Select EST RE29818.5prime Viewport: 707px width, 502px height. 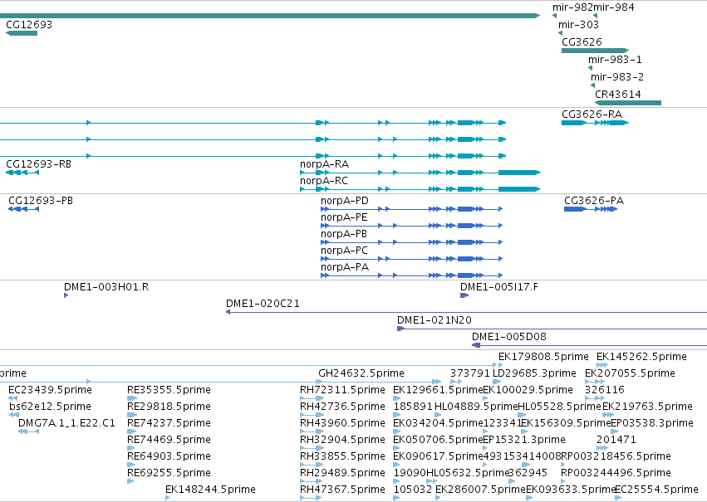click(x=131, y=415)
